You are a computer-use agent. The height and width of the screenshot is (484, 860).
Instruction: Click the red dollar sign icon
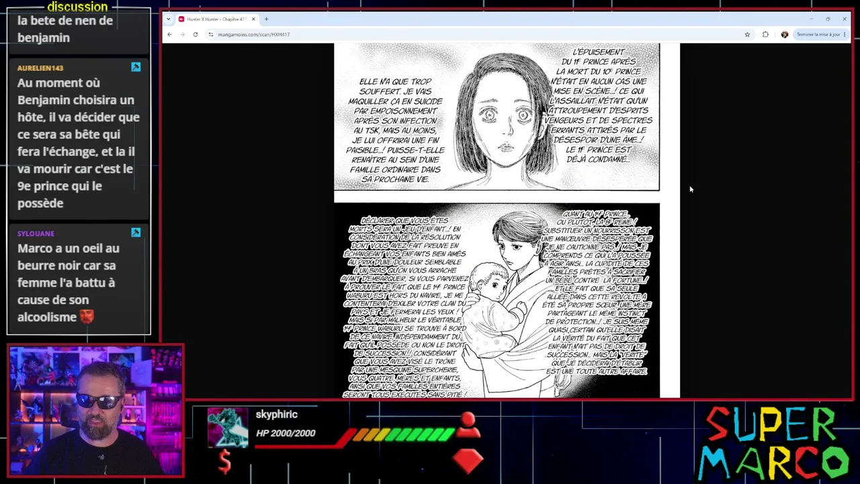click(x=225, y=461)
